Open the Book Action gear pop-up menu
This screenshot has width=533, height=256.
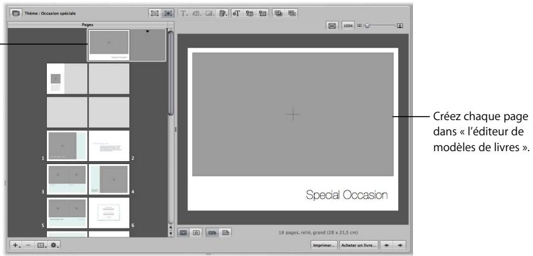tap(54, 245)
